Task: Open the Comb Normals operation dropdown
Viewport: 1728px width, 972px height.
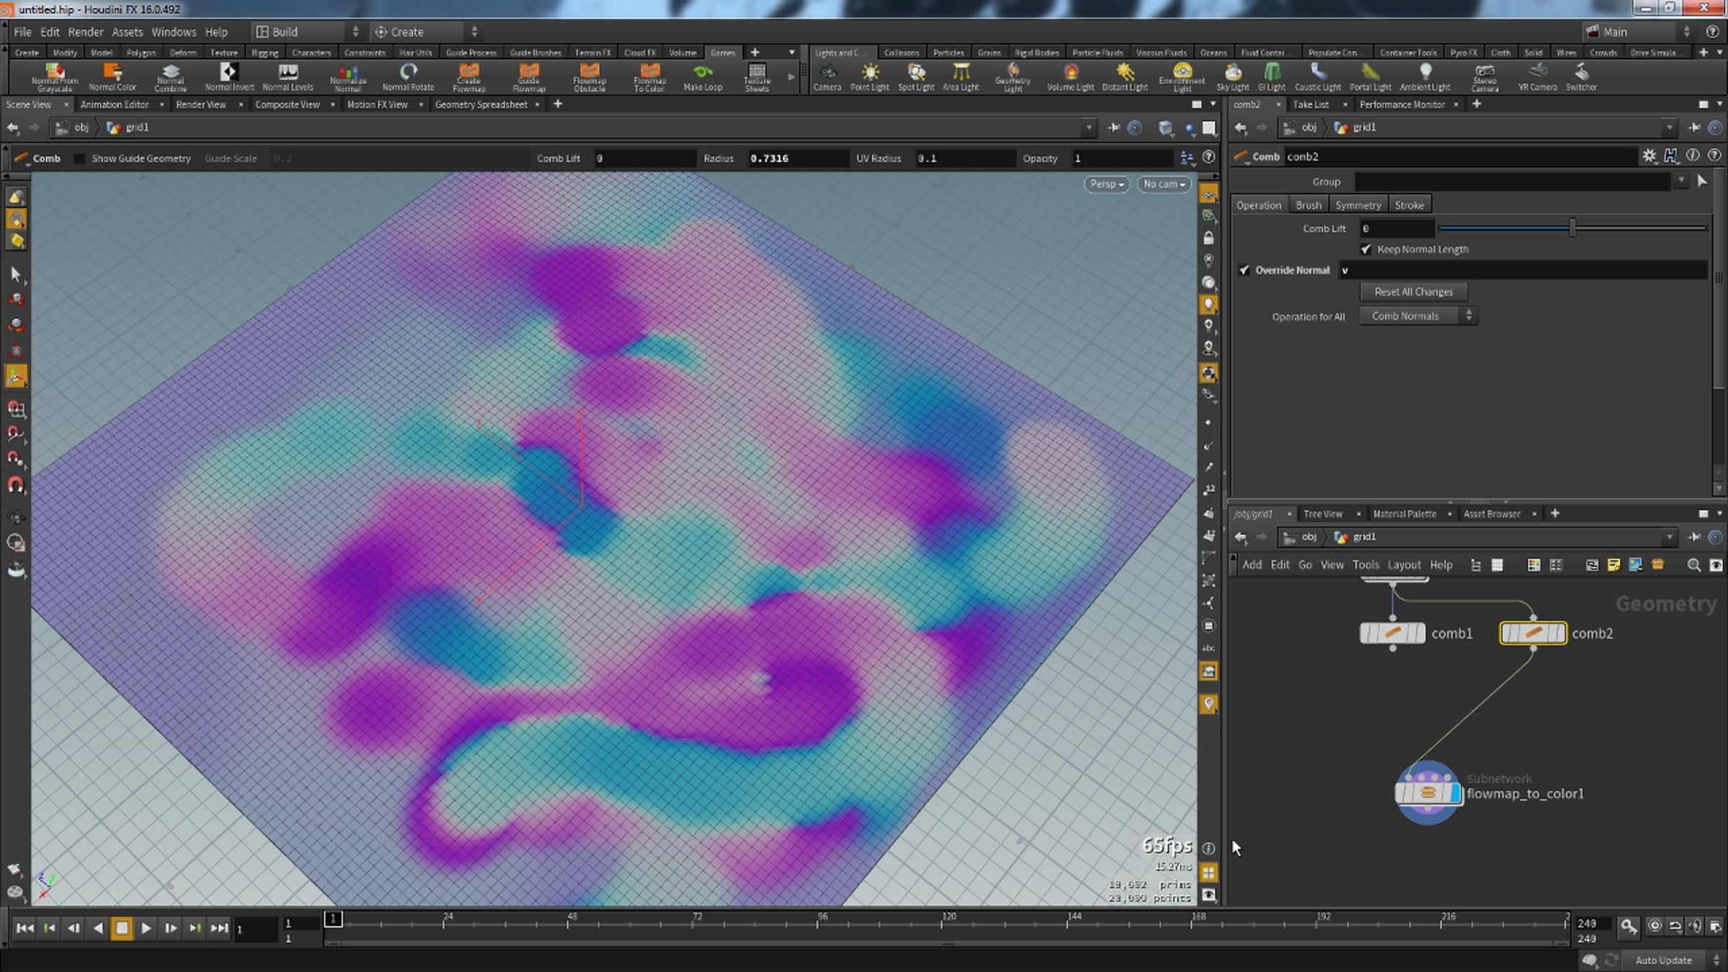Action: 1416,315
